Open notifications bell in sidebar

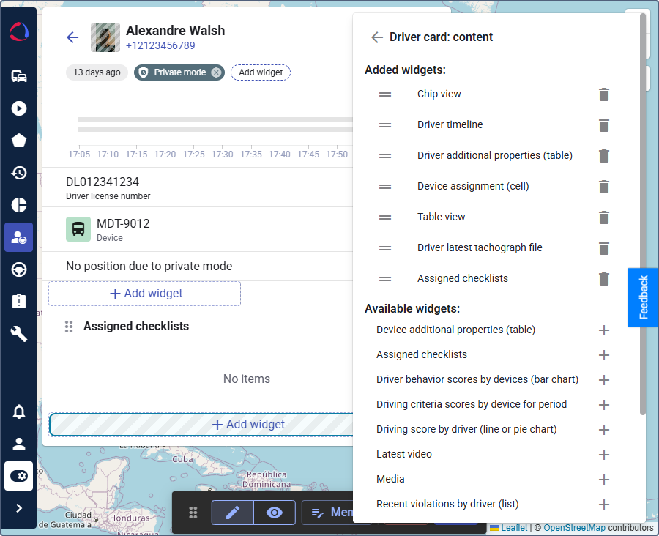19,412
